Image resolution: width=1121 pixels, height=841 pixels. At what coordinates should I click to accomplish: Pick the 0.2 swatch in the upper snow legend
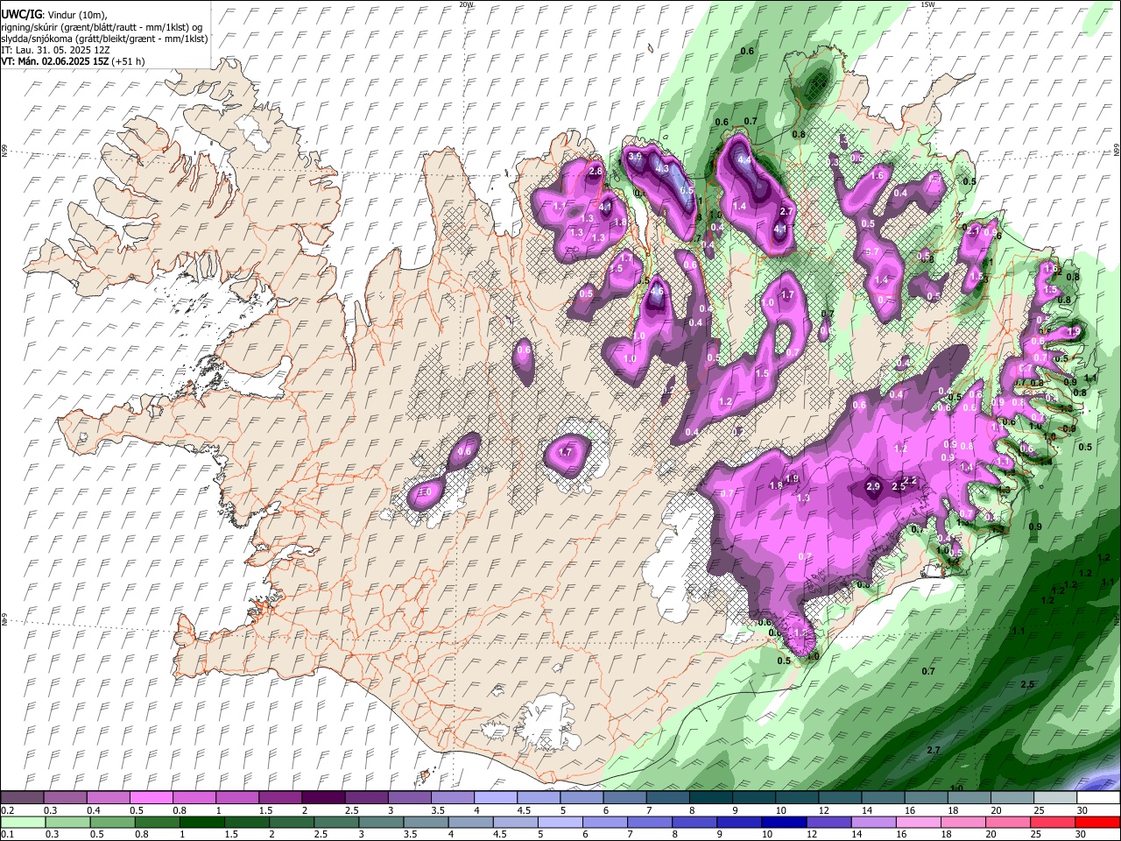click(22, 798)
